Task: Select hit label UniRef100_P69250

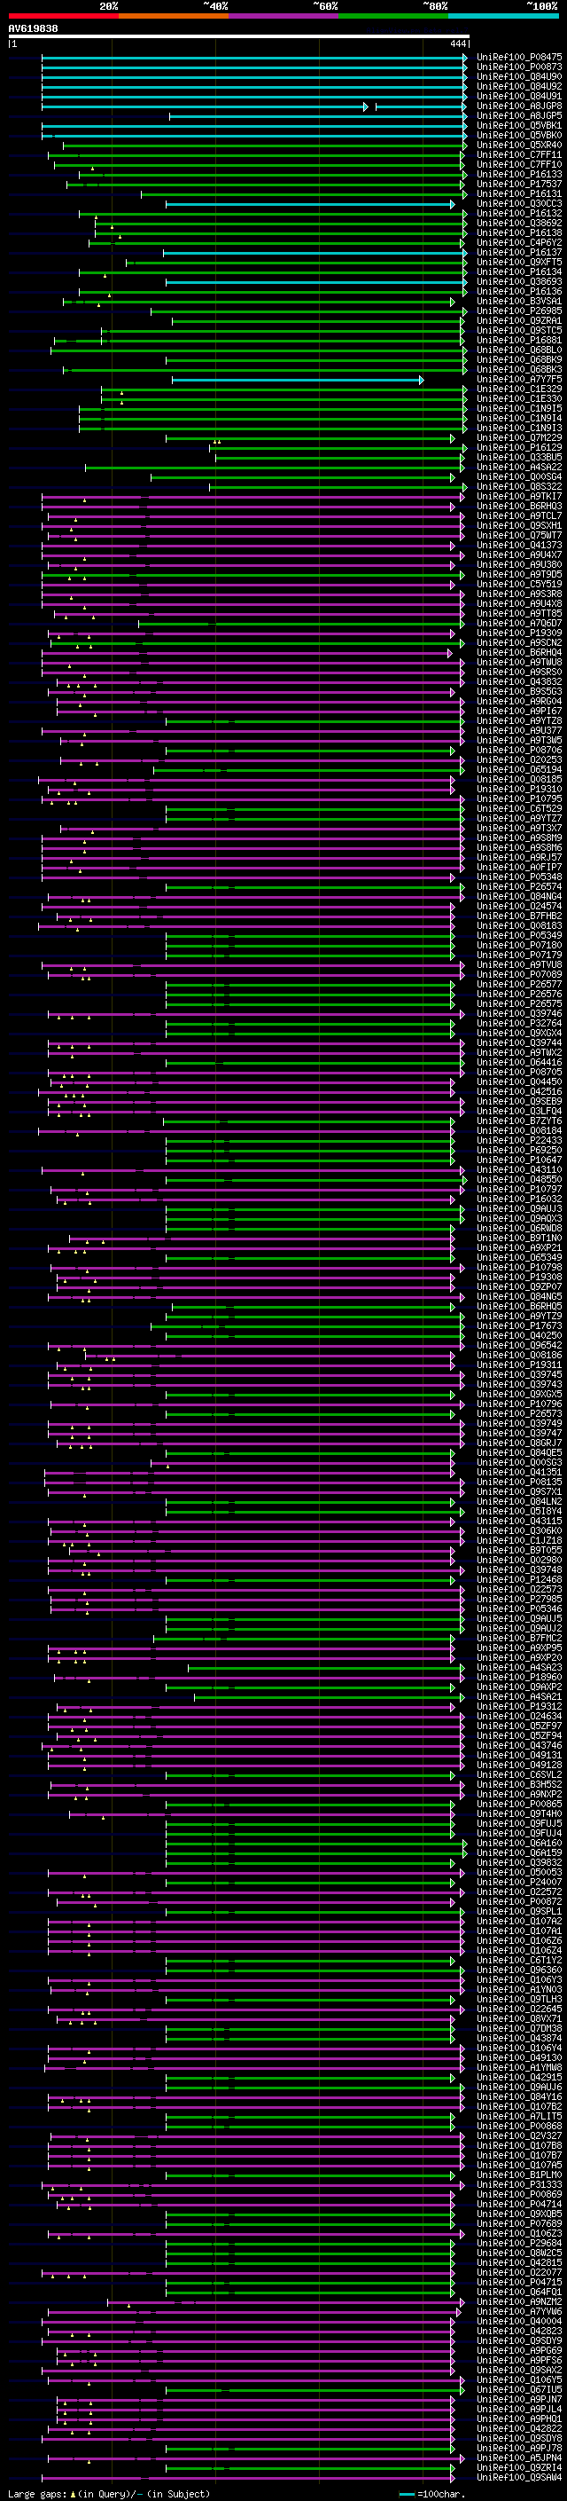Action: click(x=518, y=1151)
